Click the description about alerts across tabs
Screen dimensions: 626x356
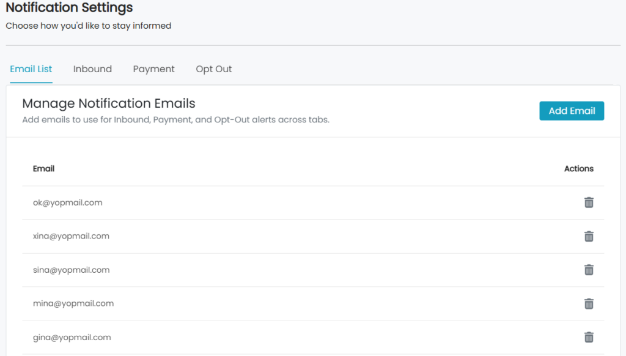point(175,120)
